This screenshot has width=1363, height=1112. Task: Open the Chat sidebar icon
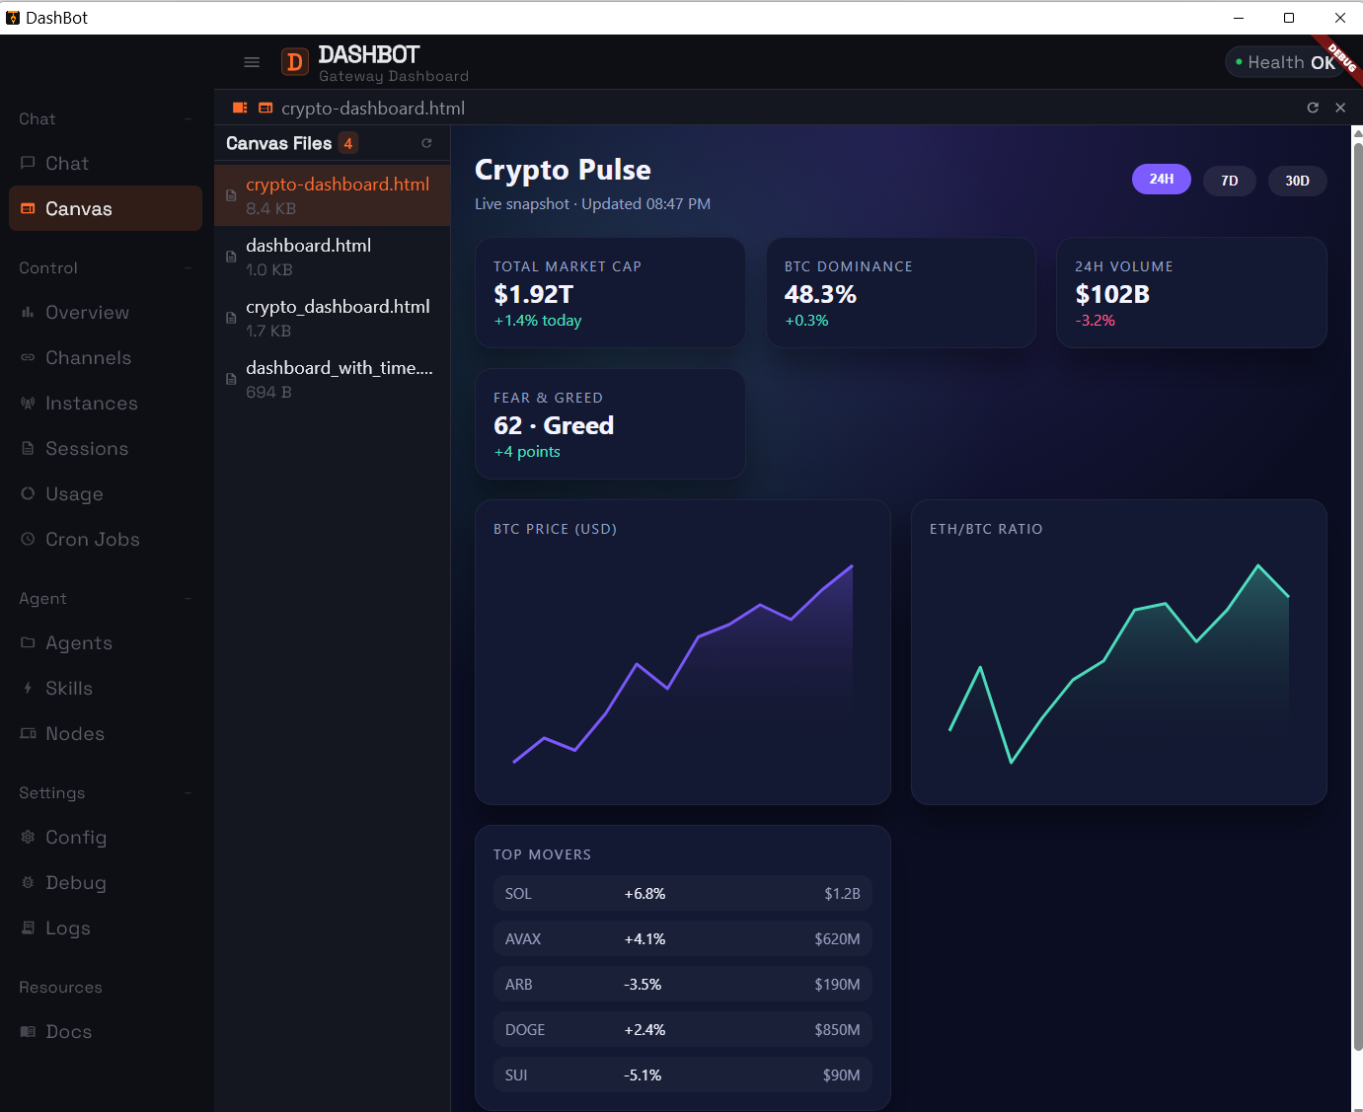point(29,163)
